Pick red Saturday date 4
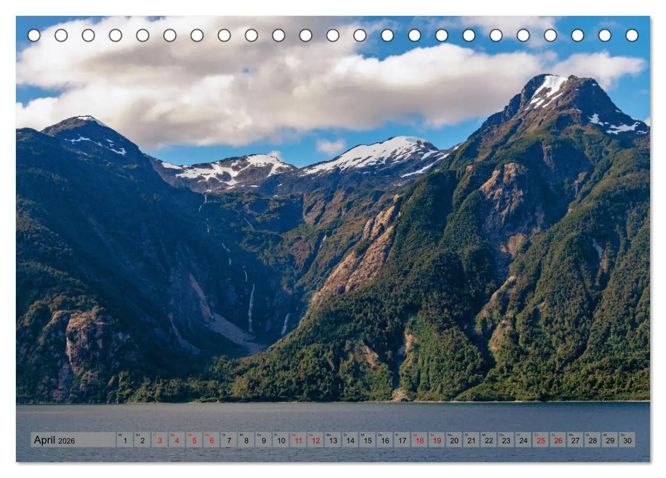Image resolution: width=666 pixels, height=478 pixels. [x=177, y=439]
